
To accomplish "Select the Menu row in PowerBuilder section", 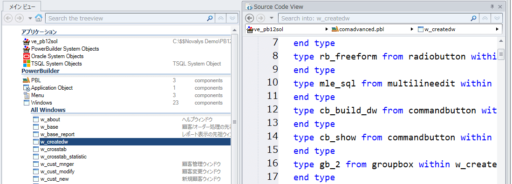I will coord(126,95).
